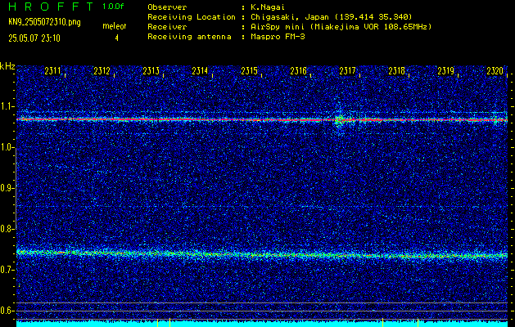This screenshot has width=515, height=327.
Task: Click the 2313 time marker
Action: pyautogui.click(x=151, y=71)
